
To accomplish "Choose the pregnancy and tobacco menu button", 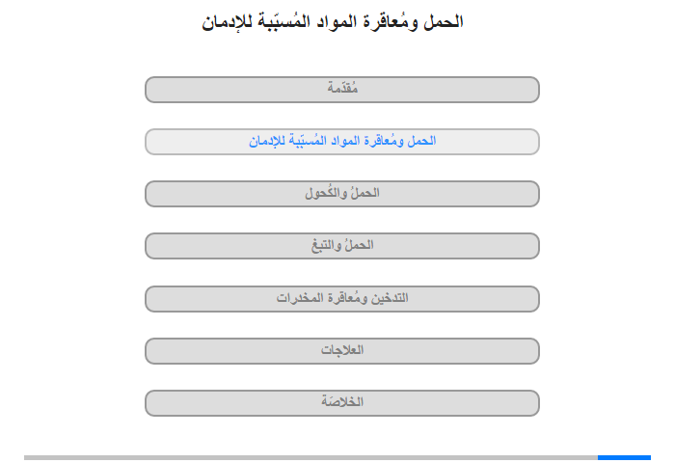I will [x=341, y=246].
